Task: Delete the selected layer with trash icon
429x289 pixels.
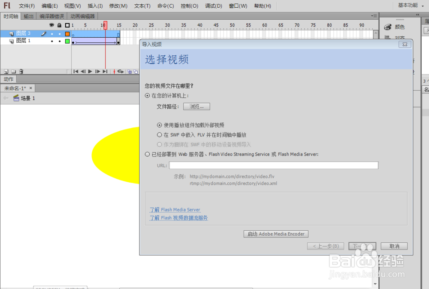Action: click(x=21, y=71)
